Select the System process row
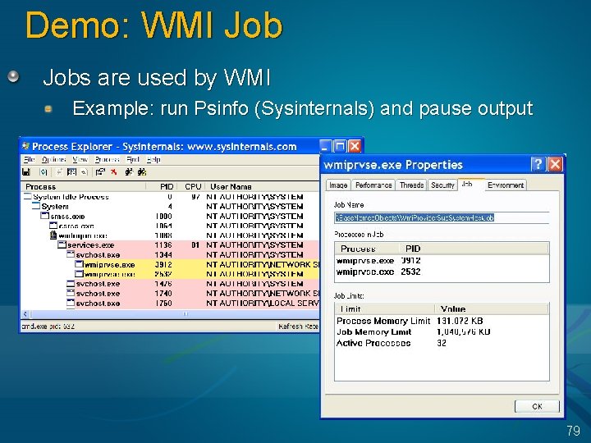 coord(171,207)
